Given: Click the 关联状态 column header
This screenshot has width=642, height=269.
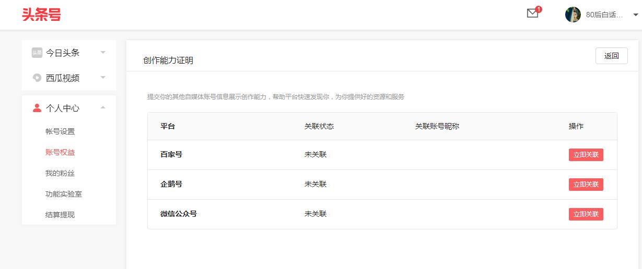Looking at the screenshot, I should tap(319, 126).
